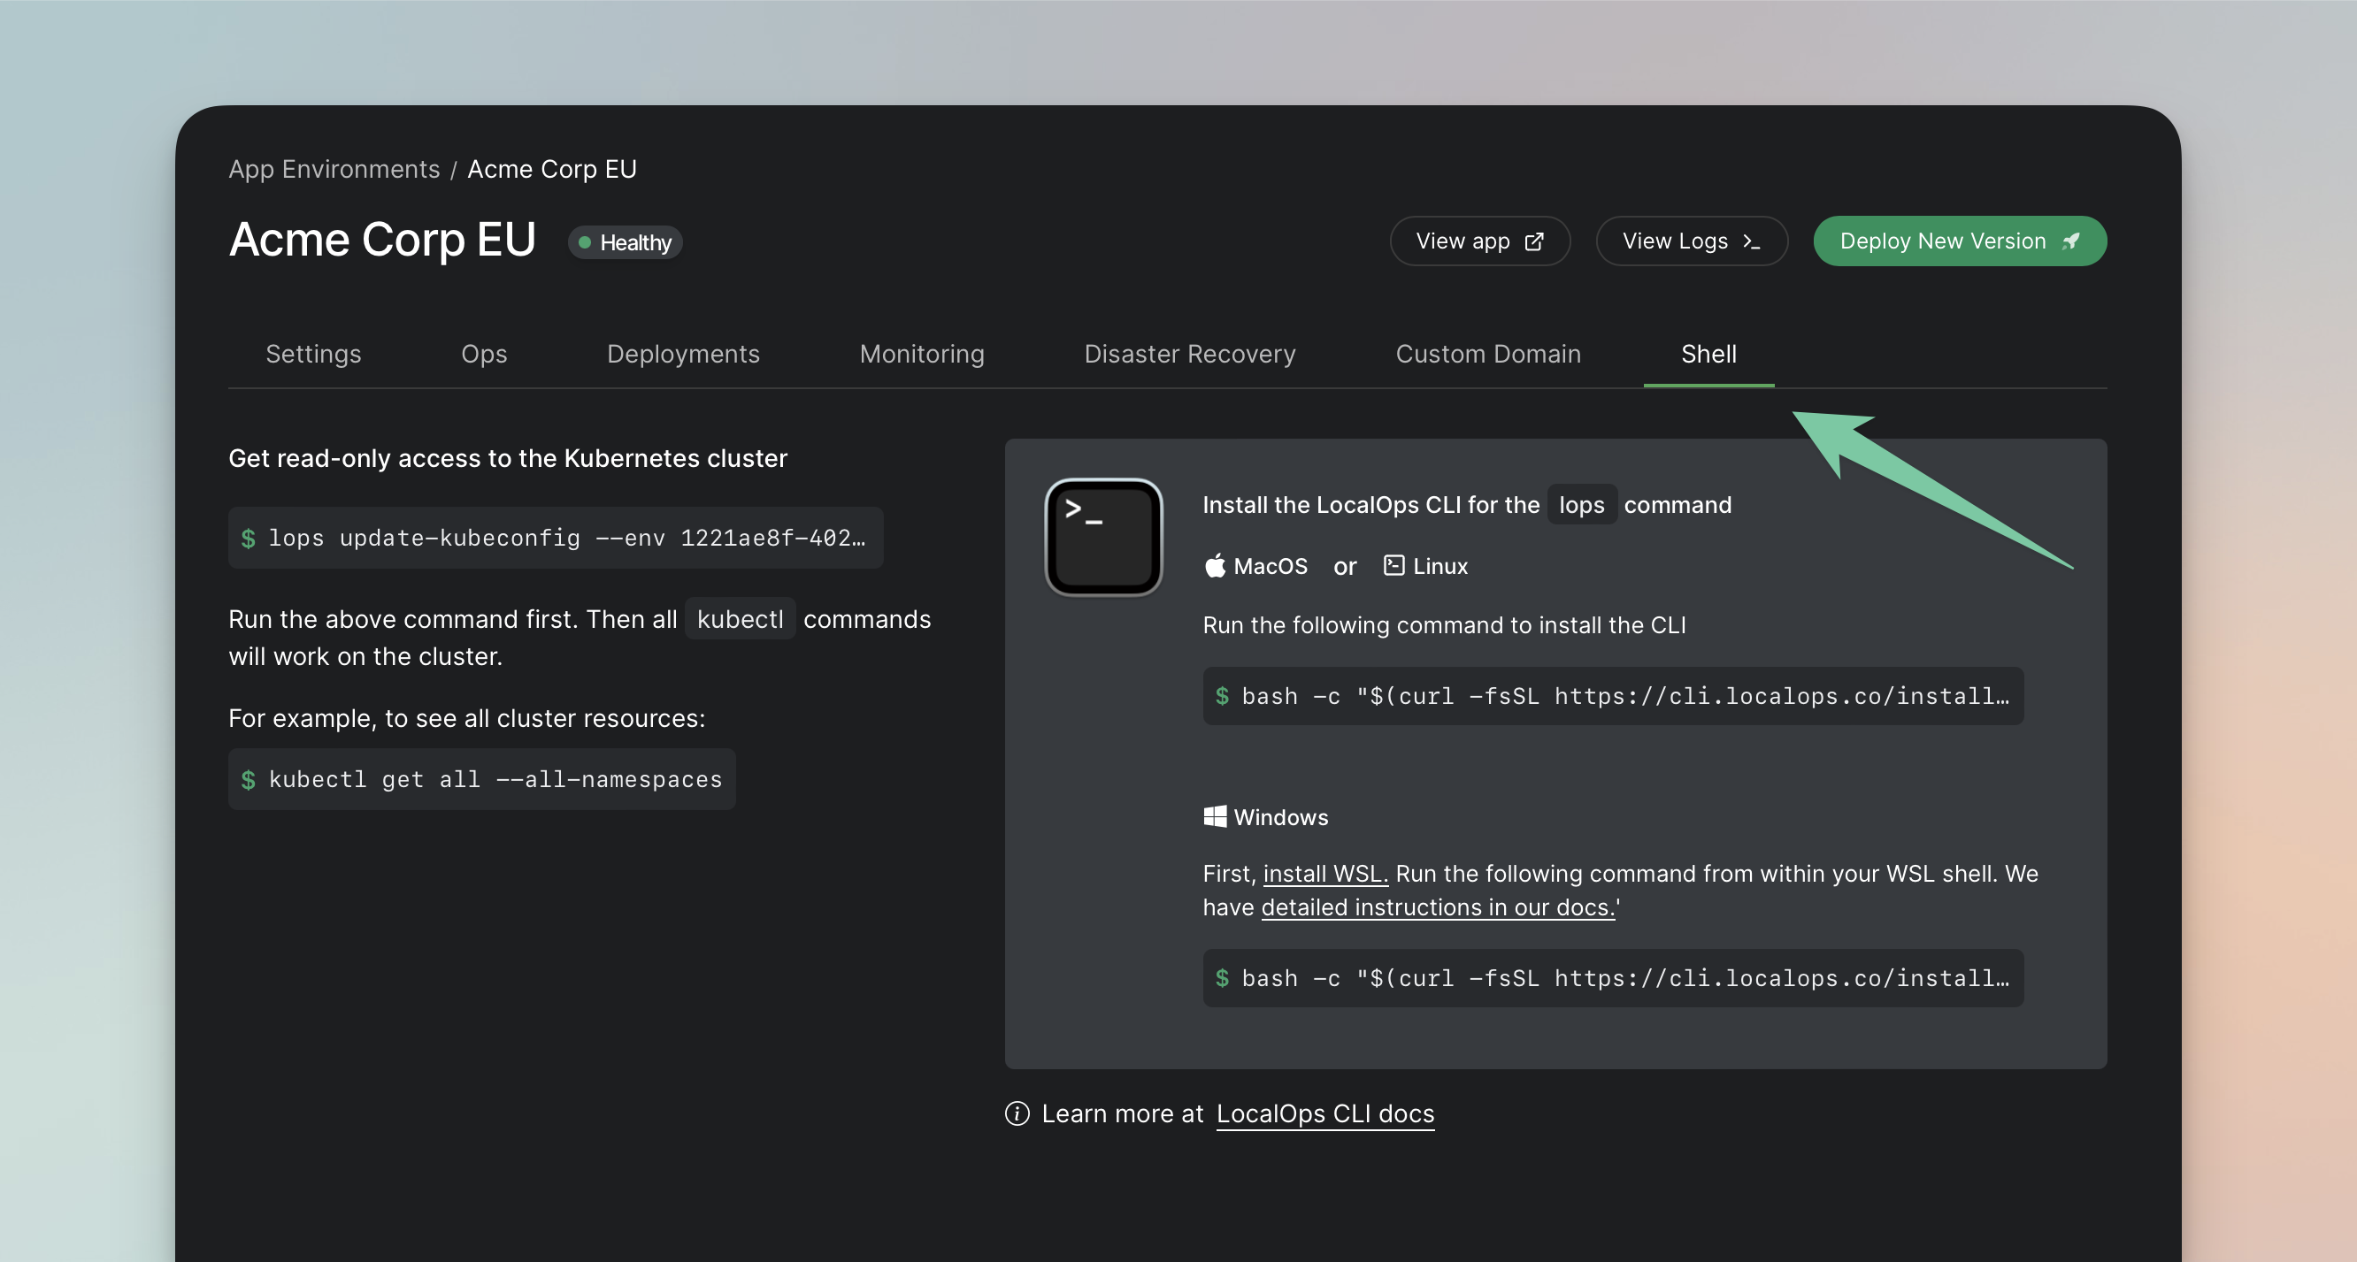Screen dimensions: 2357x1262
Task: Click the Healthy status badge
Action: click(625, 242)
